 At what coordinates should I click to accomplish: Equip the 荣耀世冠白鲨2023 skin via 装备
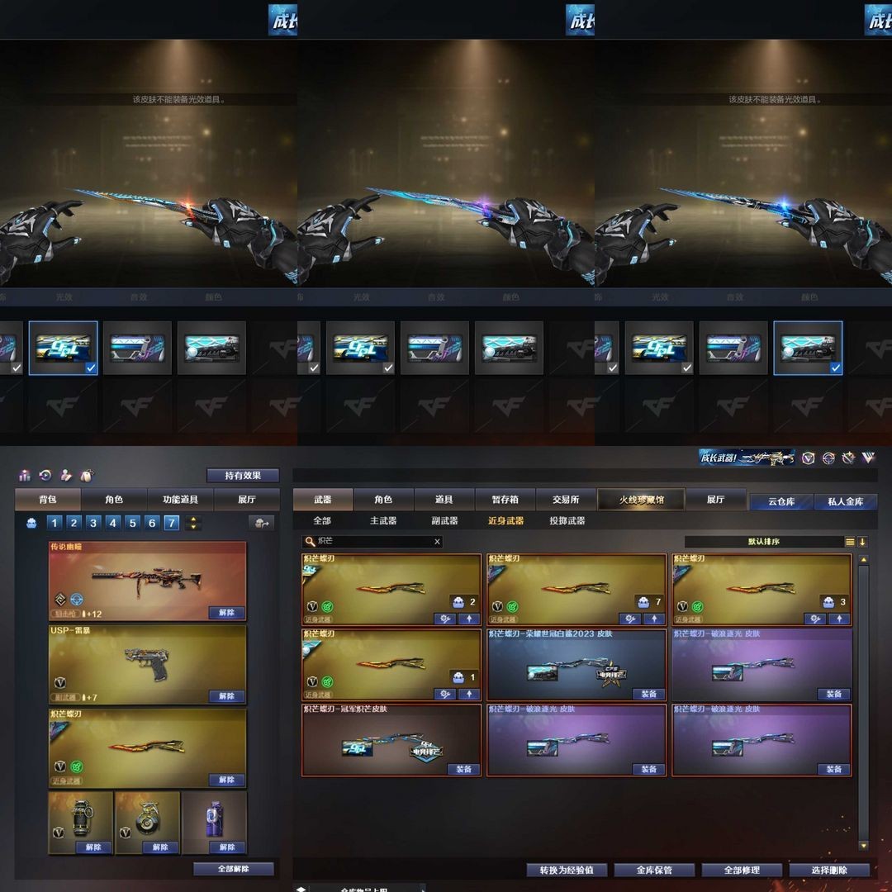649,694
